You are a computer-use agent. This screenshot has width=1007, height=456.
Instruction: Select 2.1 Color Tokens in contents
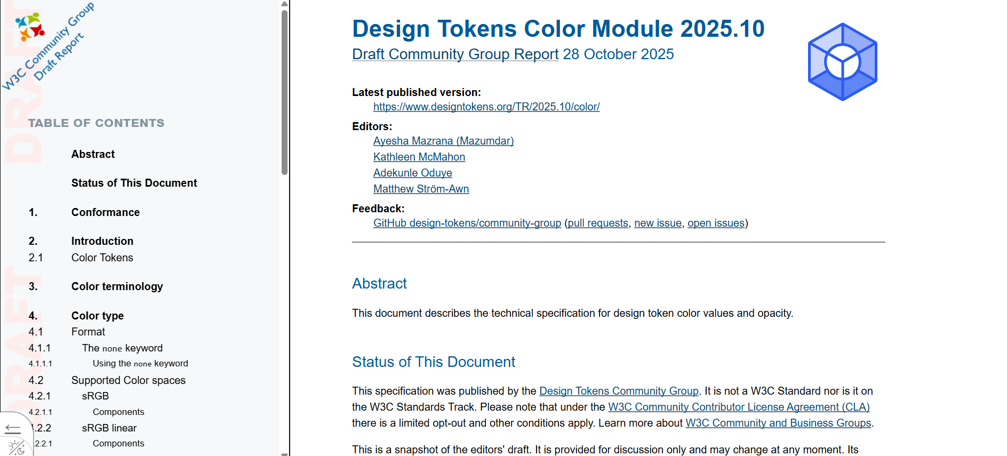102,258
